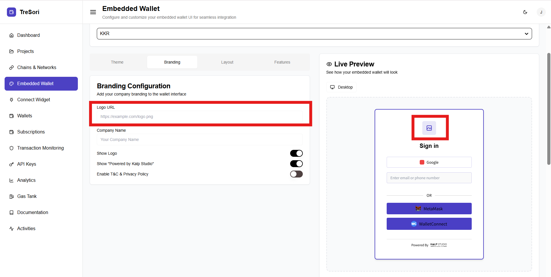
Task: Focus the Logo URL input field
Action: click(x=200, y=116)
